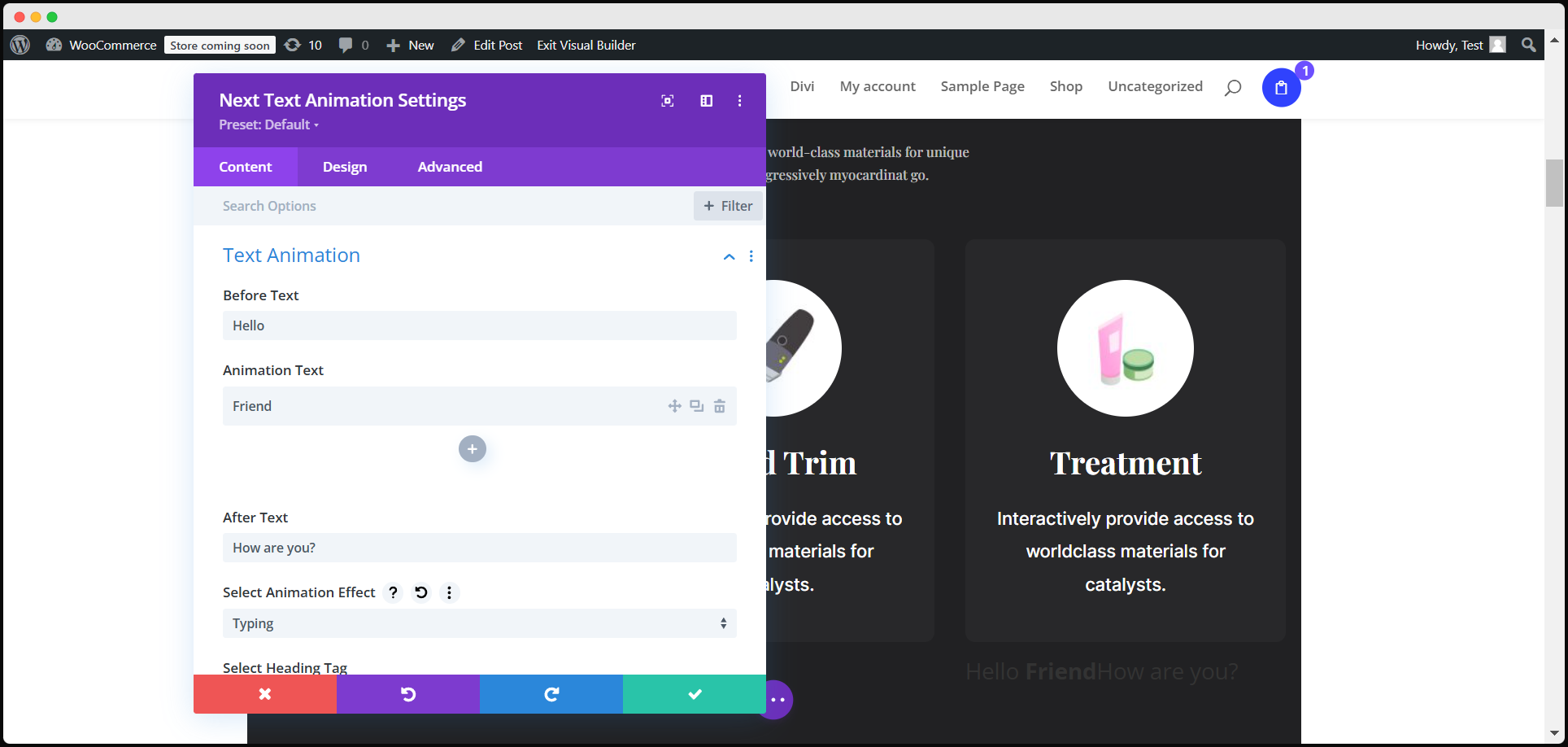Click the move icon on Friend item
Viewport: 1568px width, 747px height.
click(675, 406)
